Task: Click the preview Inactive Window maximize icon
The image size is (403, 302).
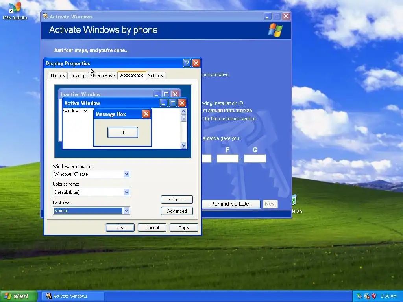Action: [x=166, y=94]
